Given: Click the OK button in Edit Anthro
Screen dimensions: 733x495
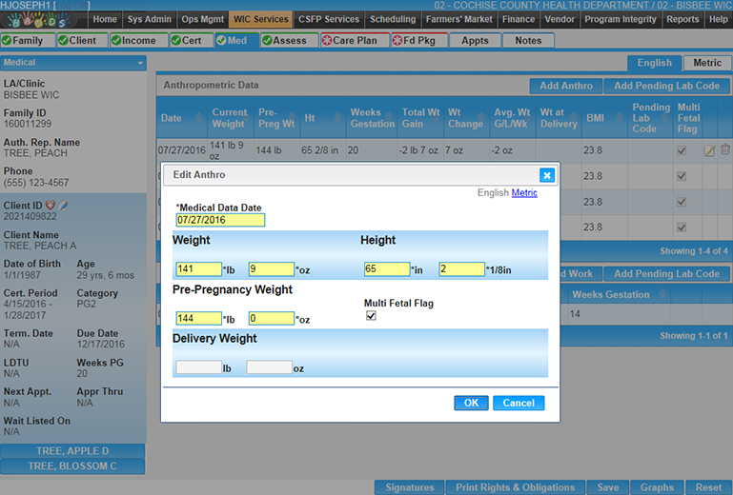Looking at the screenshot, I should pyautogui.click(x=470, y=403).
